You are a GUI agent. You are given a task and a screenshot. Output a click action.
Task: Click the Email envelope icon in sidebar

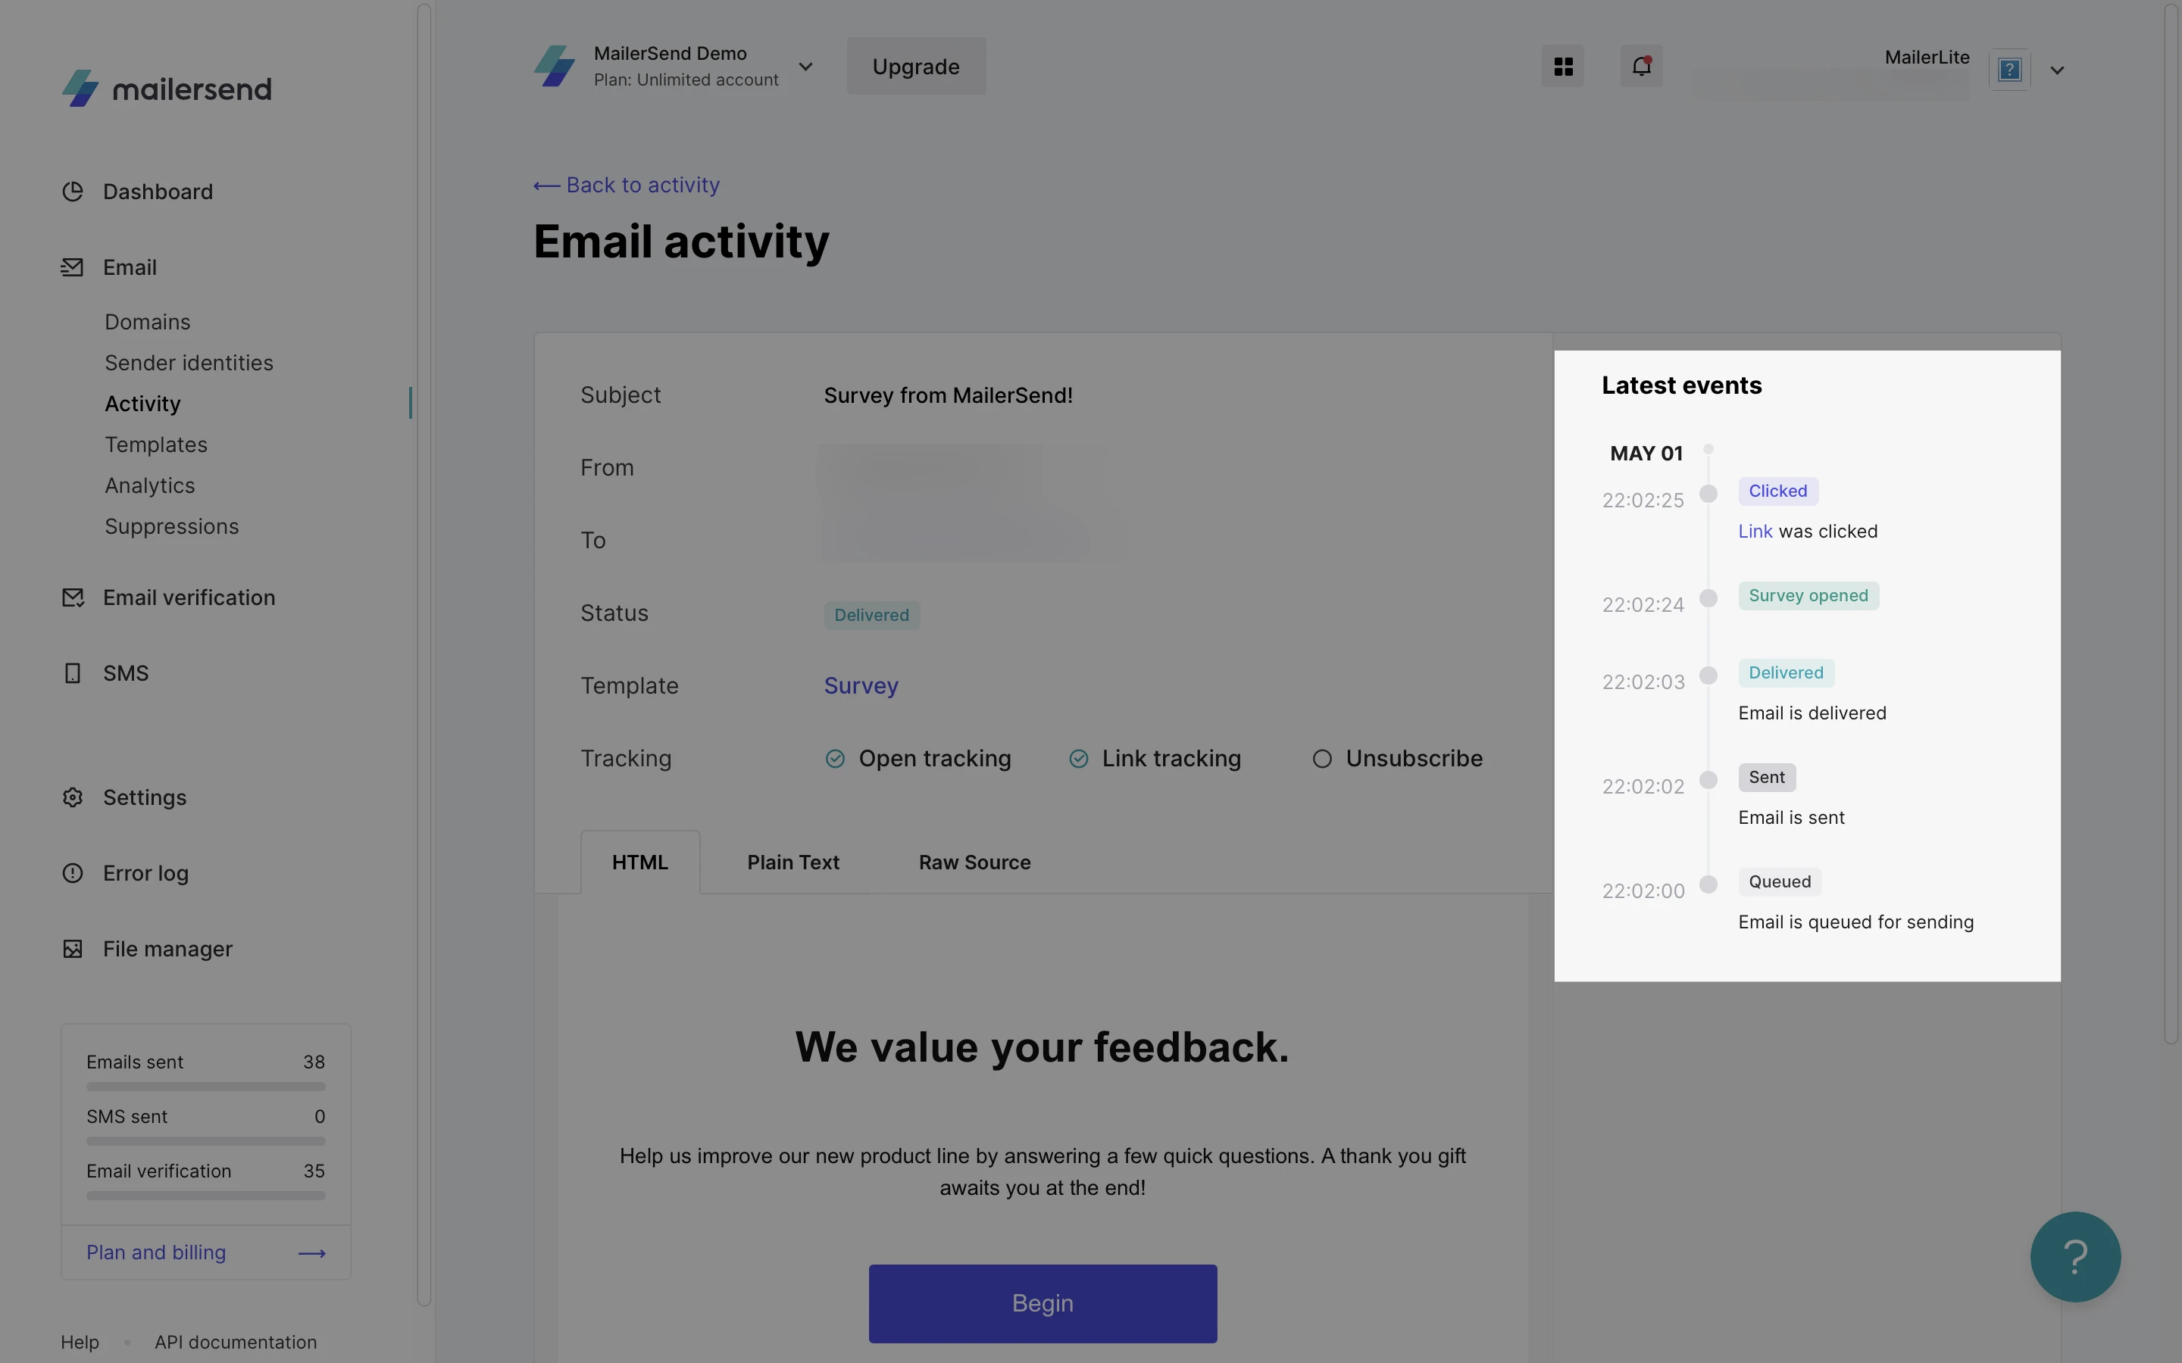(72, 267)
